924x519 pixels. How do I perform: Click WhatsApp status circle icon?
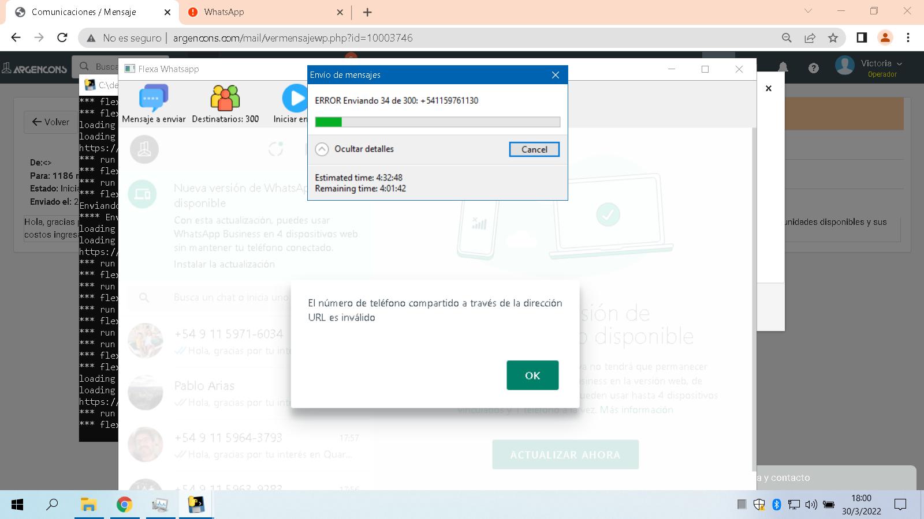tap(275, 149)
